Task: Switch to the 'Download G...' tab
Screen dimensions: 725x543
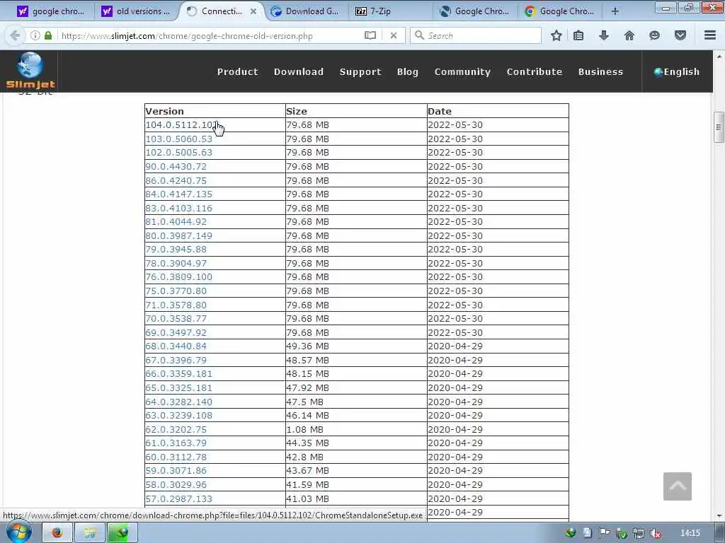Action: point(306,11)
